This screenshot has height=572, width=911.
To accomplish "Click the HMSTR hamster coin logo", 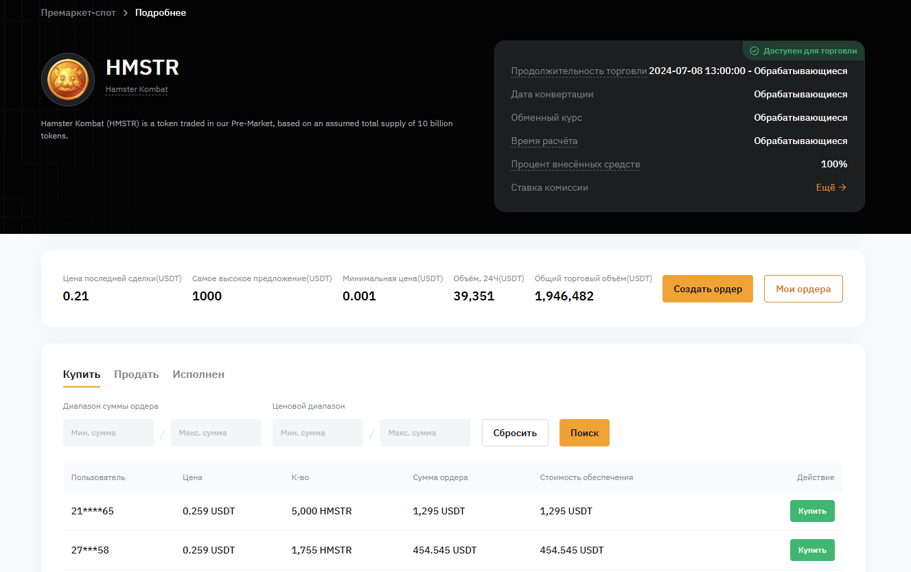I will [68, 79].
